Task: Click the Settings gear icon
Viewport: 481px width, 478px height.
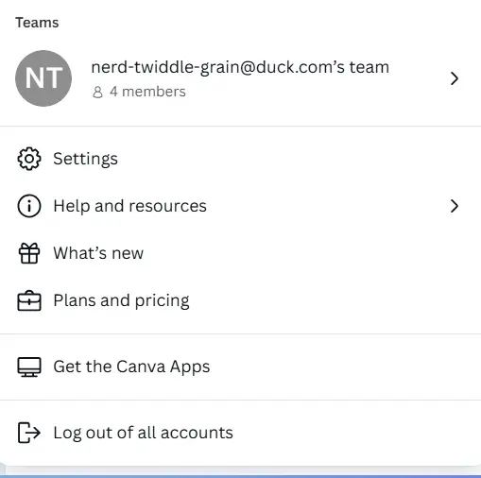Action: pyautogui.click(x=29, y=159)
